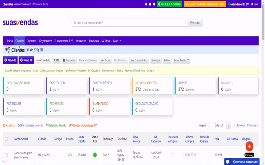Click the Ir page go button
This screenshot has height=165, width=265.
[229, 125]
